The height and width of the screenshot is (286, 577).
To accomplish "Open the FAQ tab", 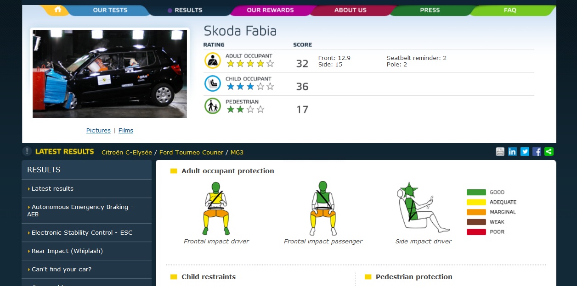I will pyautogui.click(x=510, y=10).
